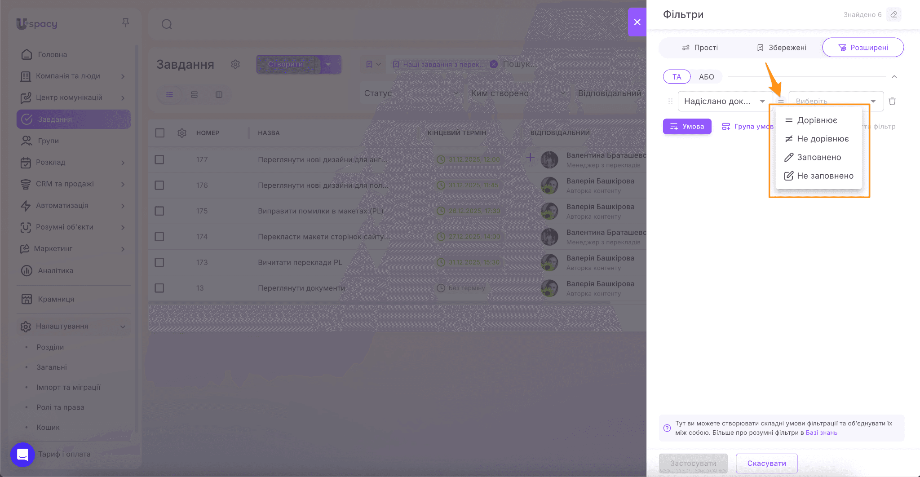Screen dimensions: 920x477
Task: Tick the checkbox for task 175
Action: click(159, 211)
